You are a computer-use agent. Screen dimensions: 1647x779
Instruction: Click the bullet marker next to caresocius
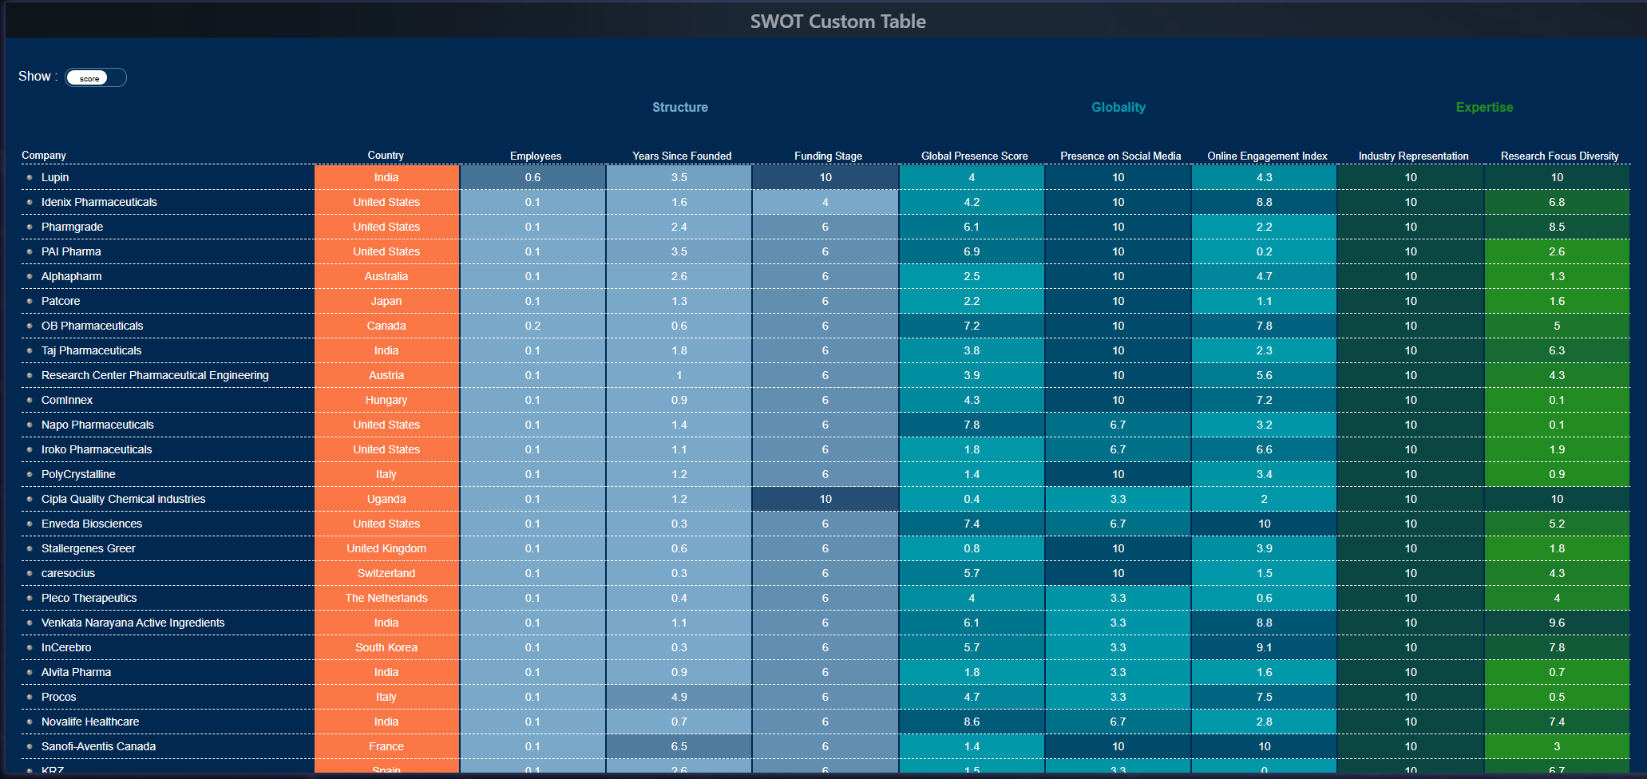(30, 573)
